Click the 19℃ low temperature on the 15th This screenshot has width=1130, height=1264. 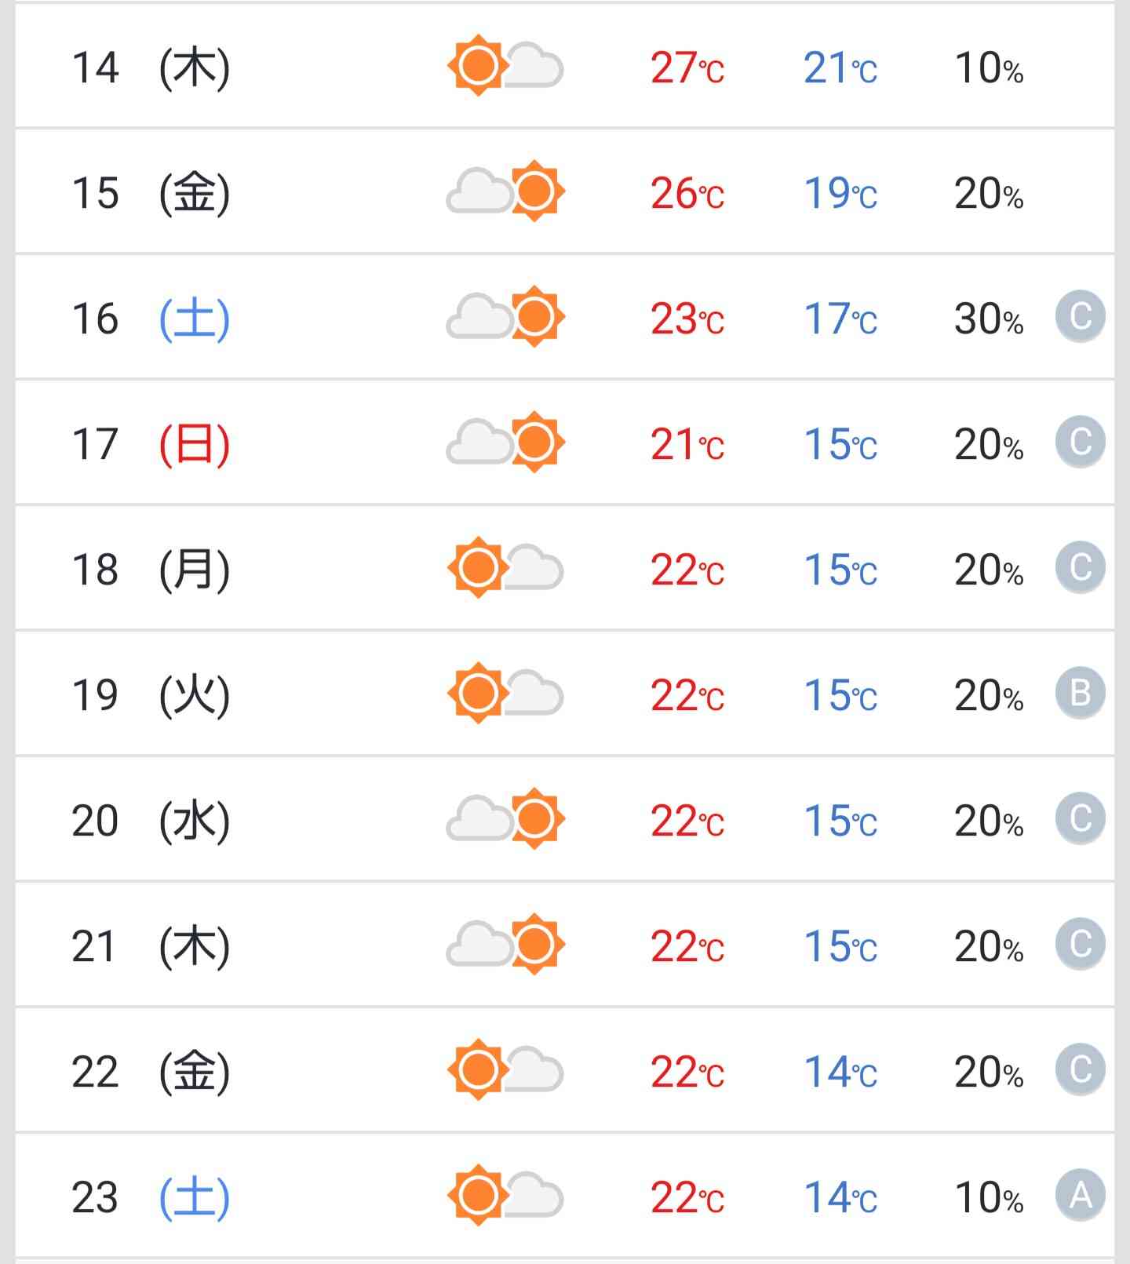pyautogui.click(x=840, y=193)
